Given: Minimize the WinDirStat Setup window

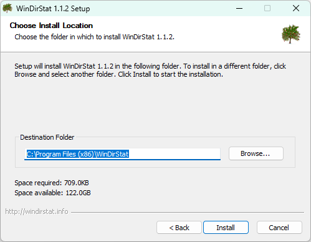Looking at the screenshot, I should [239, 8].
